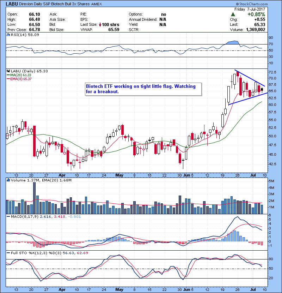282x293 pixels.
Task: Click the date "Friday 7-Jul-2017"
Action: (250, 9)
